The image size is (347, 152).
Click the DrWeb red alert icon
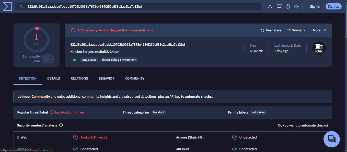point(76,137)
